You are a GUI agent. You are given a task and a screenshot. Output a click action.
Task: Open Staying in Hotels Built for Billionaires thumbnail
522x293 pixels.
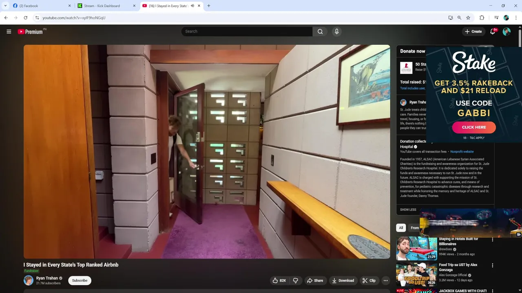(416, 248)
